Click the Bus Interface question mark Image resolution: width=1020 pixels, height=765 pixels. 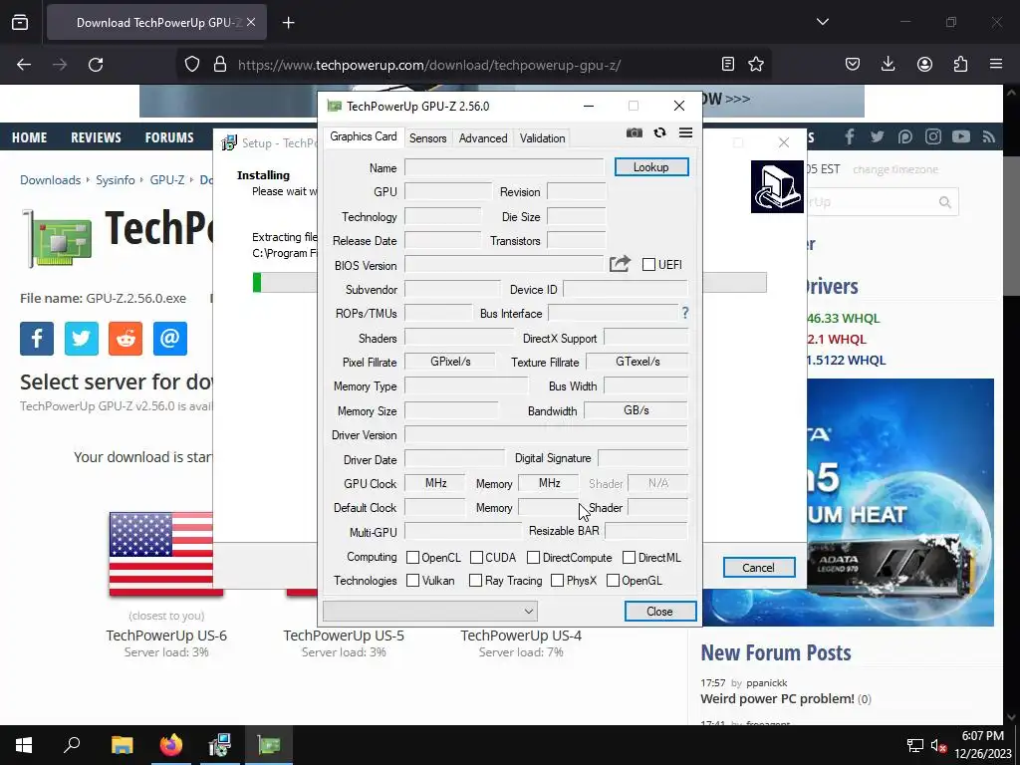[x=685, y=313]
